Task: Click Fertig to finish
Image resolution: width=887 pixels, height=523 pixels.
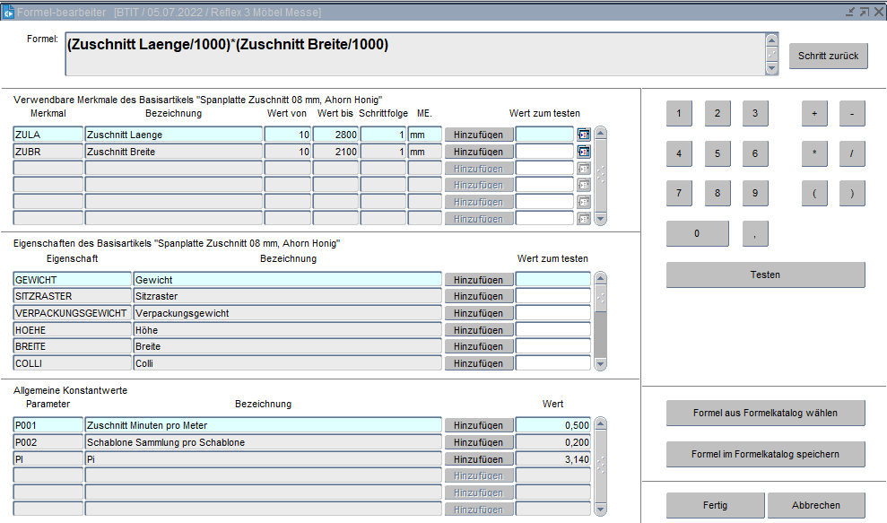Action: (715, 505)
